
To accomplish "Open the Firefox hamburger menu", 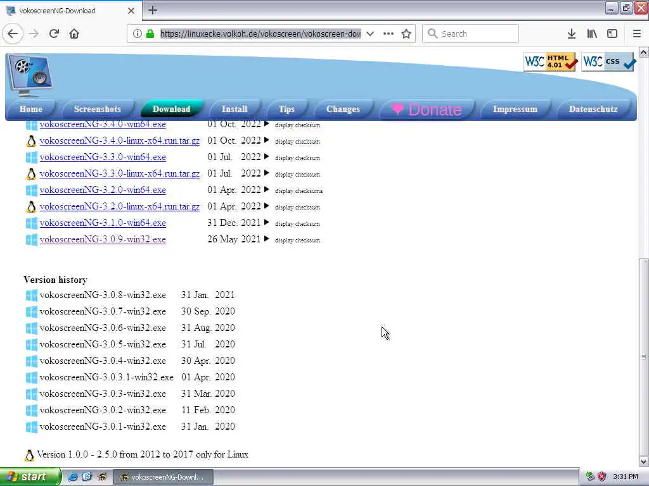I will coord(636,34).
